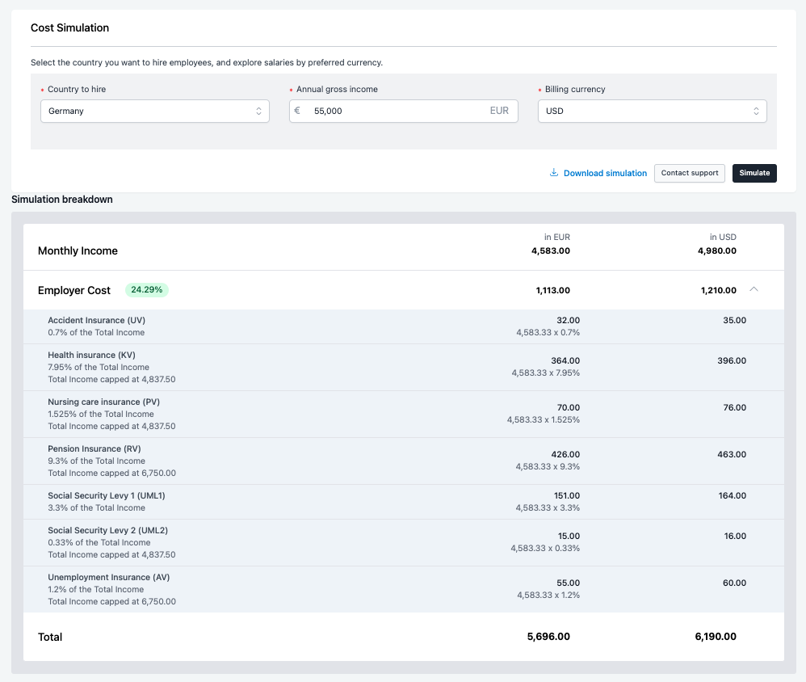Click the download icon beside Download simulation
806x682 pixels.
point(554,173)
